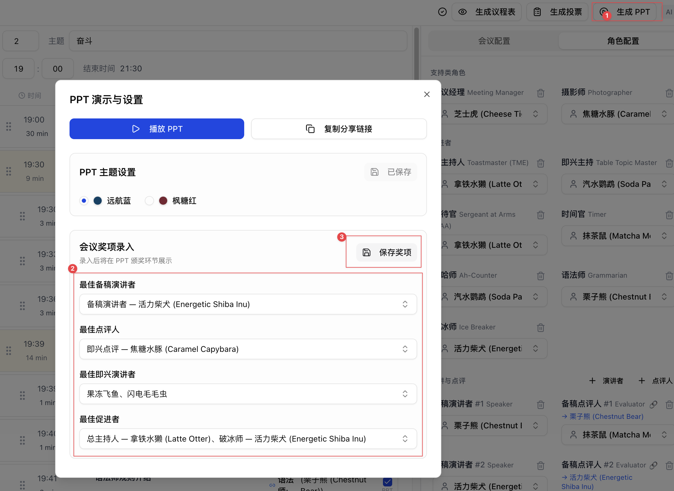674x491 pixels.
Task: Click the 时间 column clock icon
Action: point(22,95)
